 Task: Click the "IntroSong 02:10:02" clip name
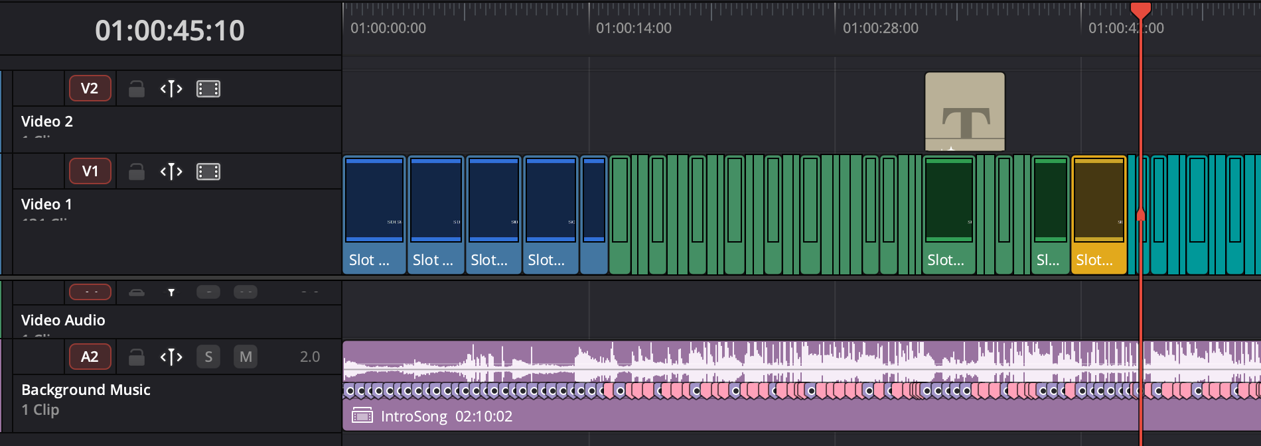pos(447,416)
